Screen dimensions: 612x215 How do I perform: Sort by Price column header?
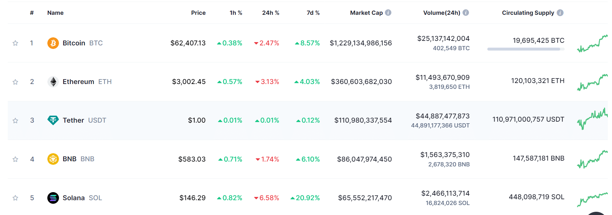(x=198, y=13)
